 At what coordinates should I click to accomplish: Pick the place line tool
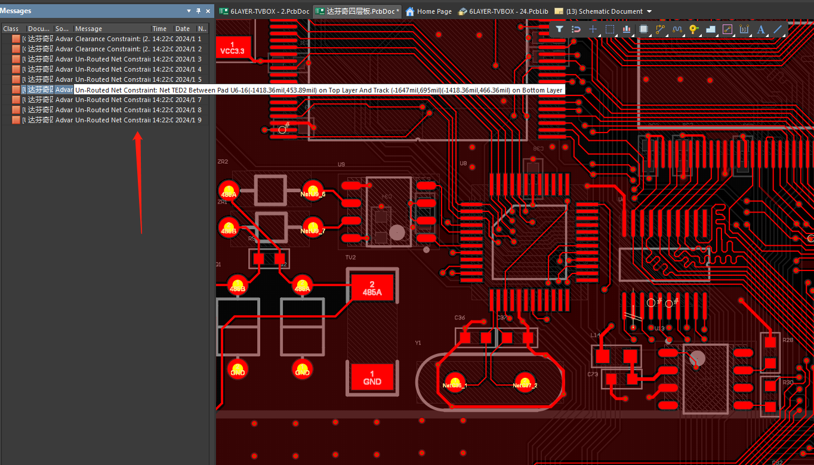click(x=778, y=29)
